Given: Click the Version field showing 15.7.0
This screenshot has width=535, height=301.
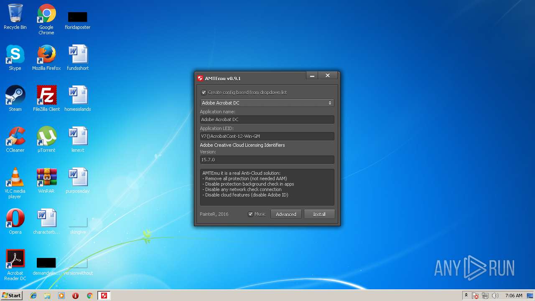Looking at the screenshot, I should 267,160.
